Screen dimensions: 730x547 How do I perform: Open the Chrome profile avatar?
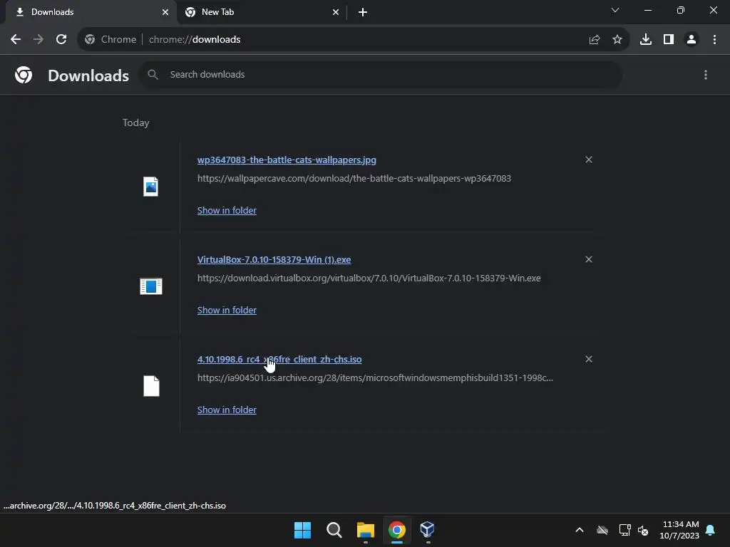click(692, 40)
